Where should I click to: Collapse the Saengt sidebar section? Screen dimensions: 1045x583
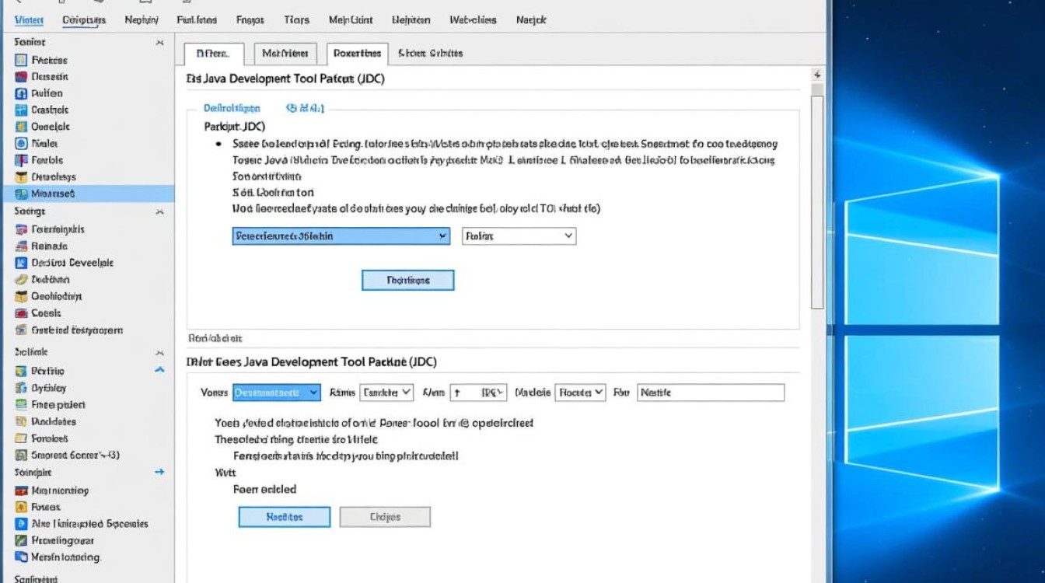[159, 211]
